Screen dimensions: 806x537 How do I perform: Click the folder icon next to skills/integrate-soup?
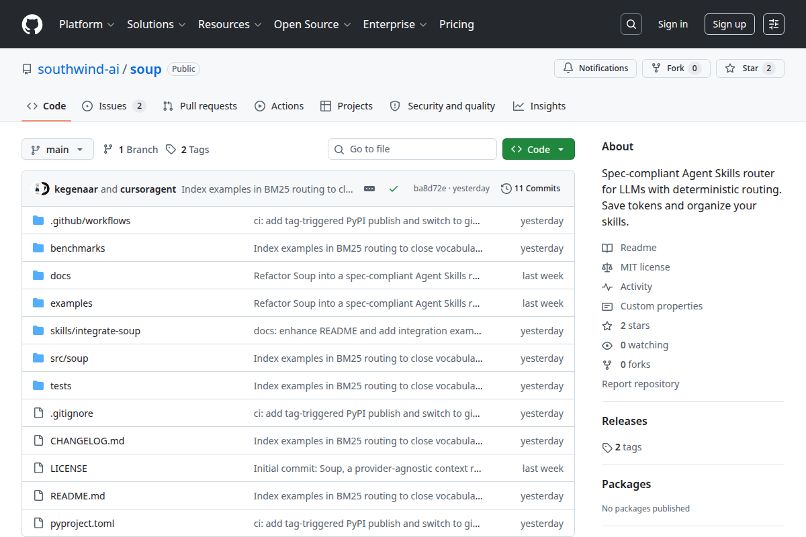(38, 331)
